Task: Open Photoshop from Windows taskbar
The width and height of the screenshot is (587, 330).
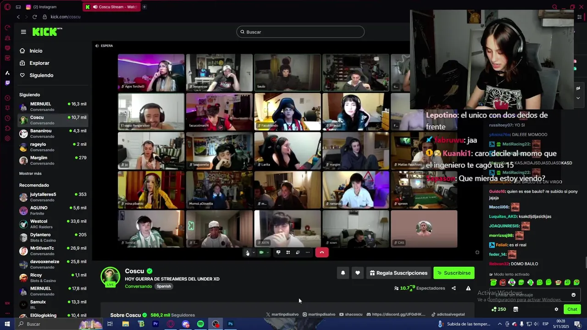Action: [231, 324]
